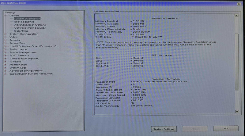Expand the Video settings node
This screenshot has height=136, width=245.
click(x=6, y=37)
